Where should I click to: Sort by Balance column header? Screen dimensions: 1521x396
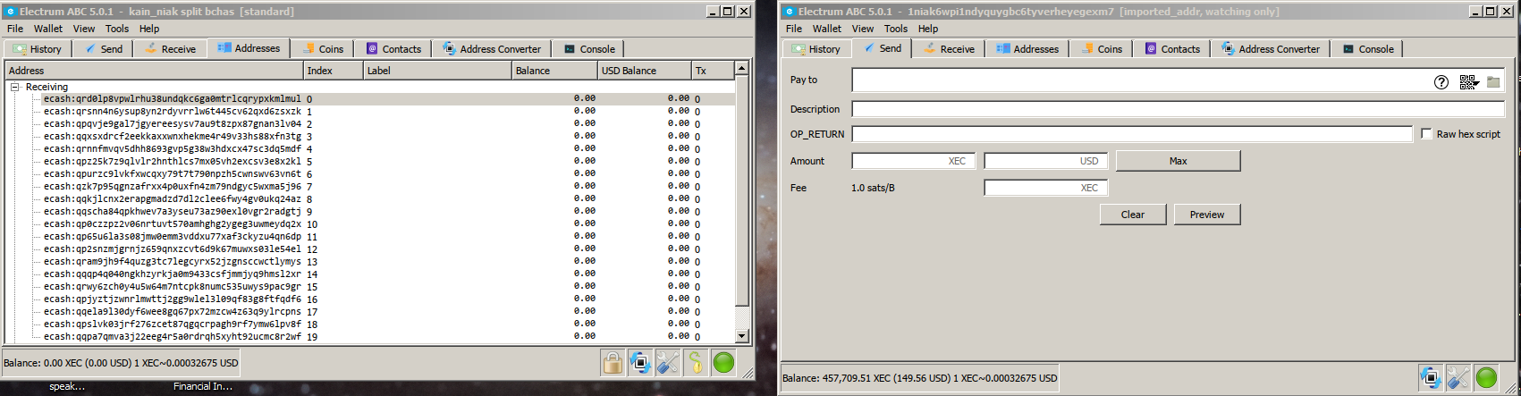pos(554,71)
